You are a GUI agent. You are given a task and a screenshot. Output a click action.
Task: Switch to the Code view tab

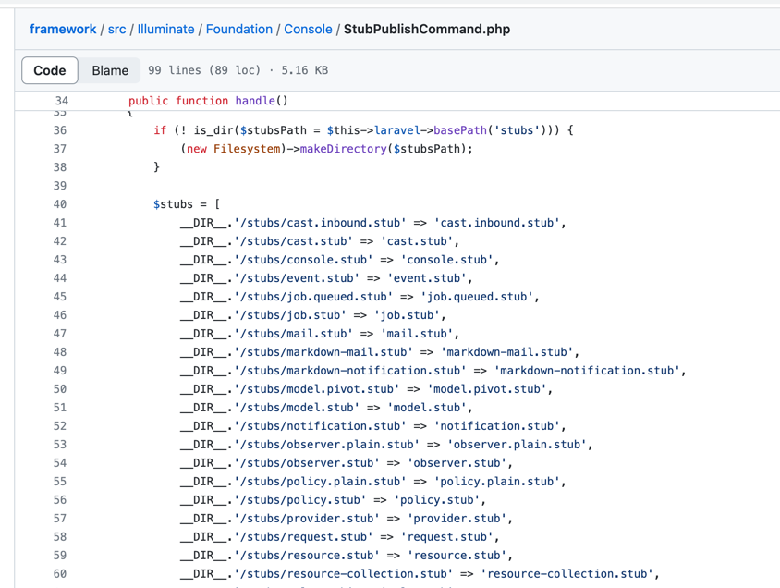pyautogui.click(x=50, y=70)
